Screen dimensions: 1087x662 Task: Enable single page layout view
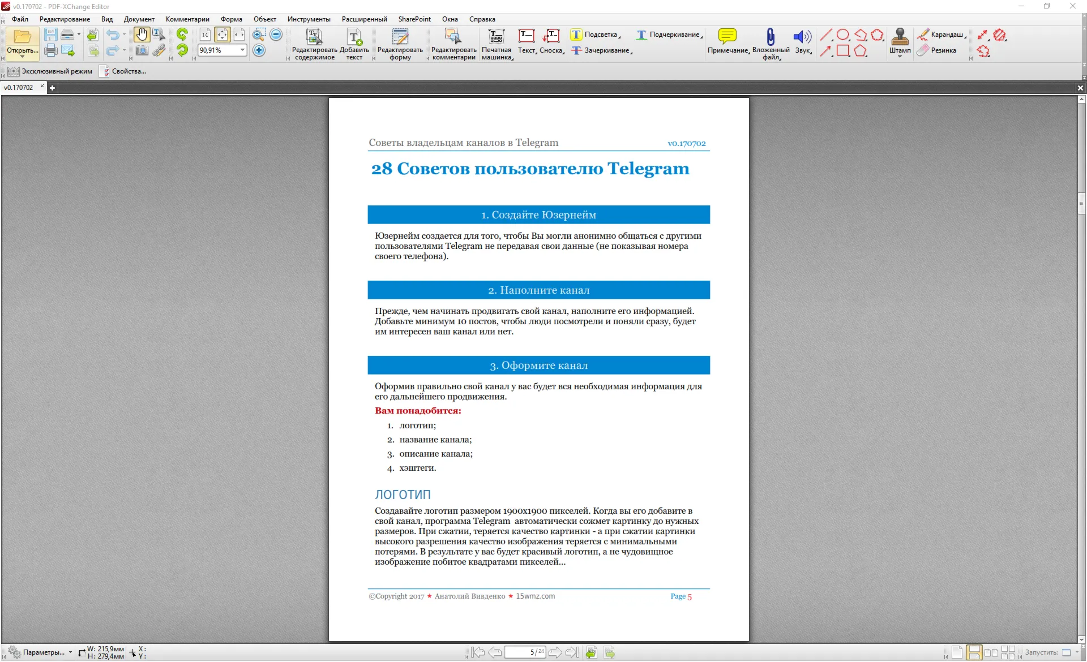tap(957, 652)
